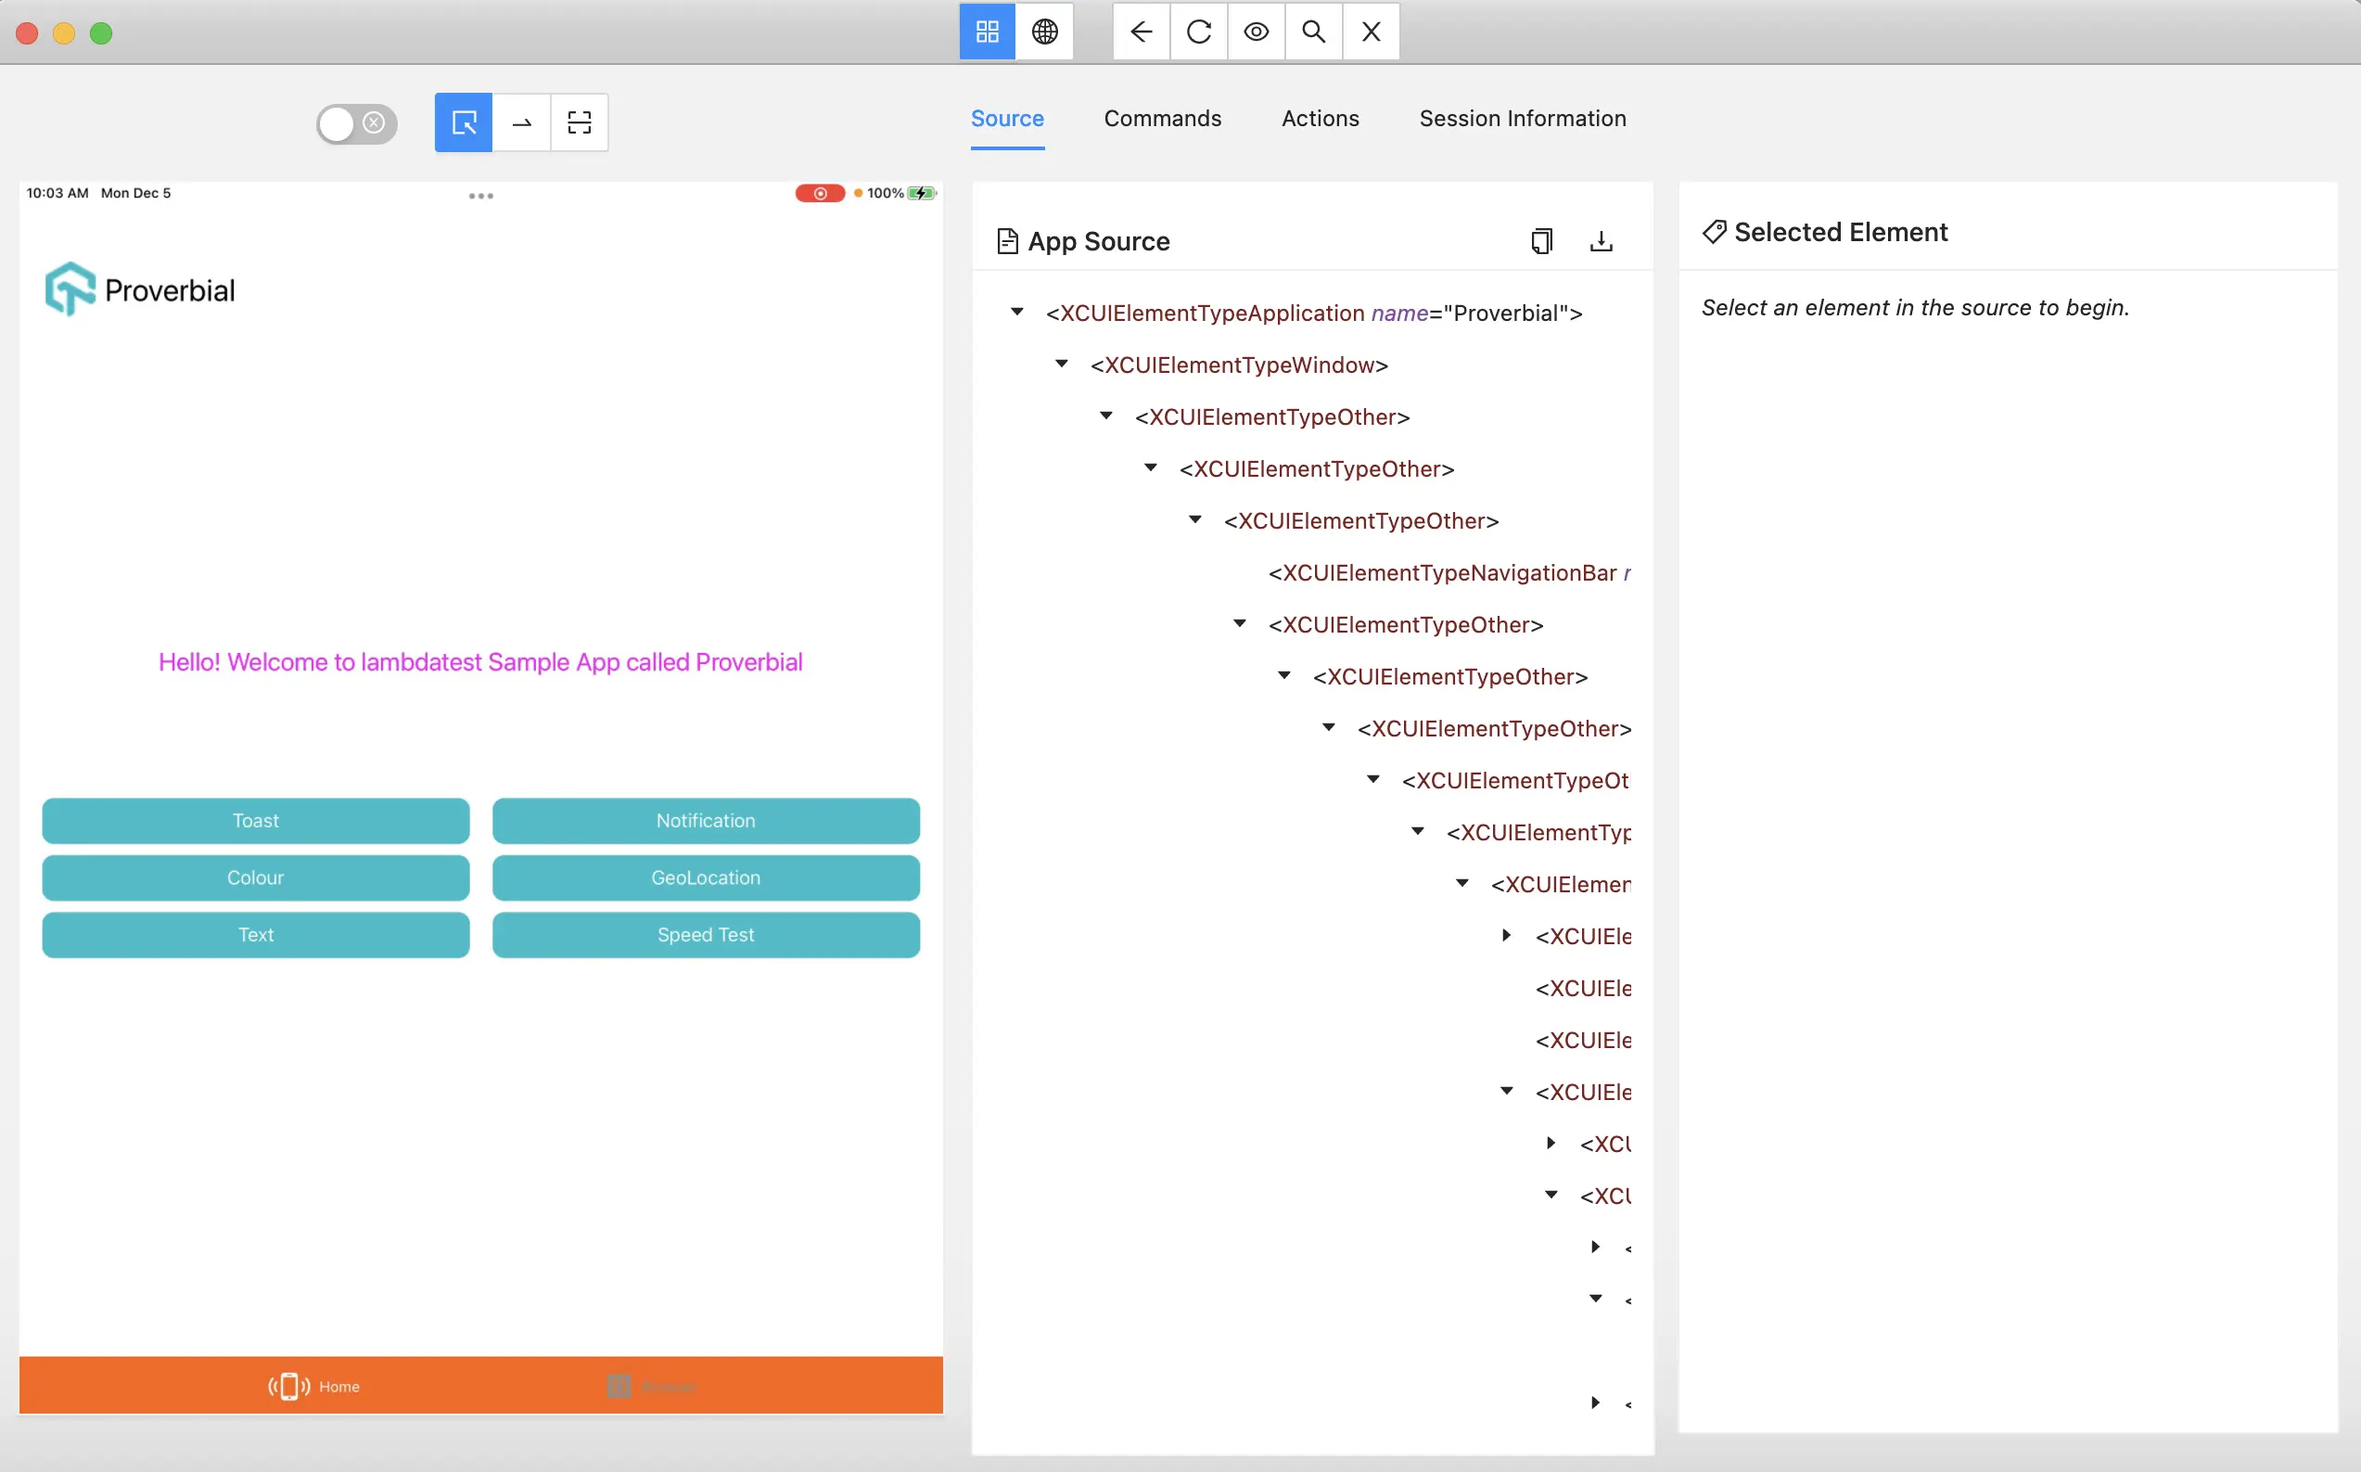
Task: Collapse the XCUIElementTypeWindow node
Action: click(1062, 365)
